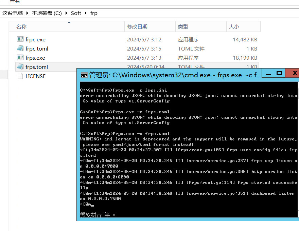299x231 pixels.
Task: Click the LICENSE file name
Action: tap(35, 76)
